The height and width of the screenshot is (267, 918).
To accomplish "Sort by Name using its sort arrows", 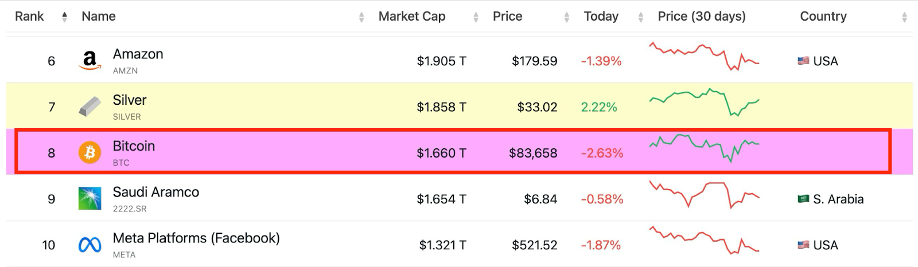I will (361, 17).
